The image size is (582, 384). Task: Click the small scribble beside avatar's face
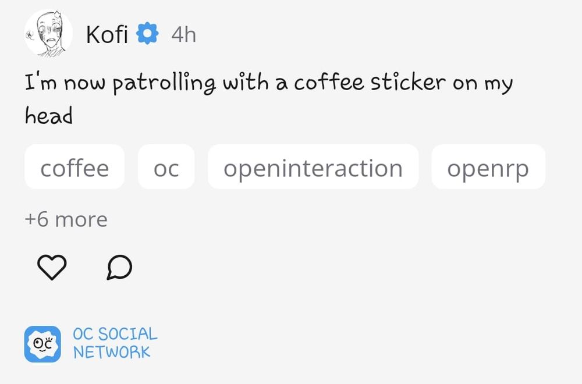29,35
